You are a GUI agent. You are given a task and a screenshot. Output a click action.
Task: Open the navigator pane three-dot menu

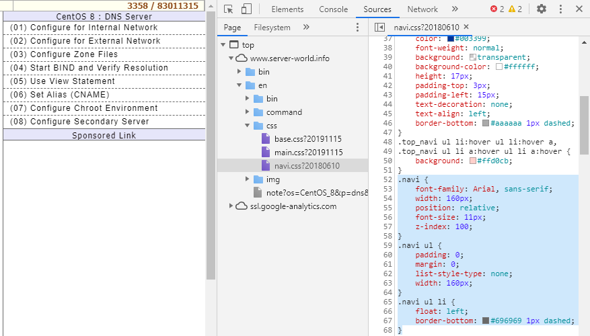click(357, 28)
